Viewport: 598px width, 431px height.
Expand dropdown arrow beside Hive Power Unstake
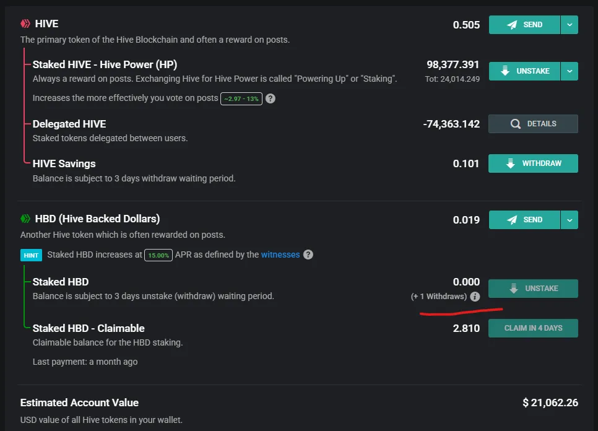point(570,71)
